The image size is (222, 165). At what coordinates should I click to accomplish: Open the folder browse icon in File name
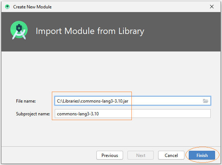[x=205, y=101]
